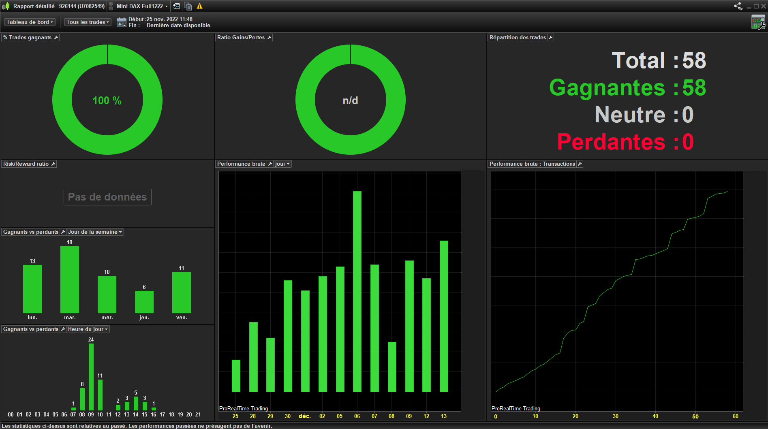Expand the Jour de la semaine dropdown
The height and width of the screenshot is (429, 768).
tap(95, 232)
